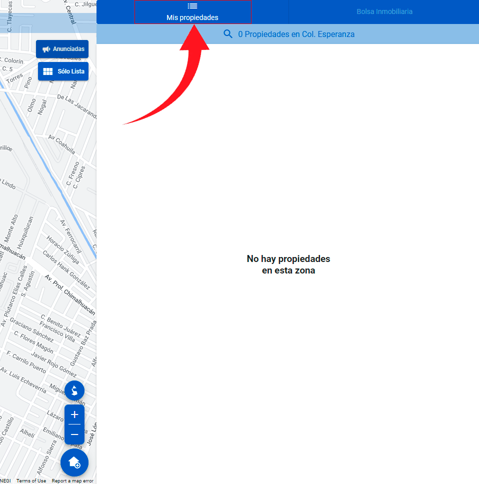Add new property with house-plus button

point(74,462)
